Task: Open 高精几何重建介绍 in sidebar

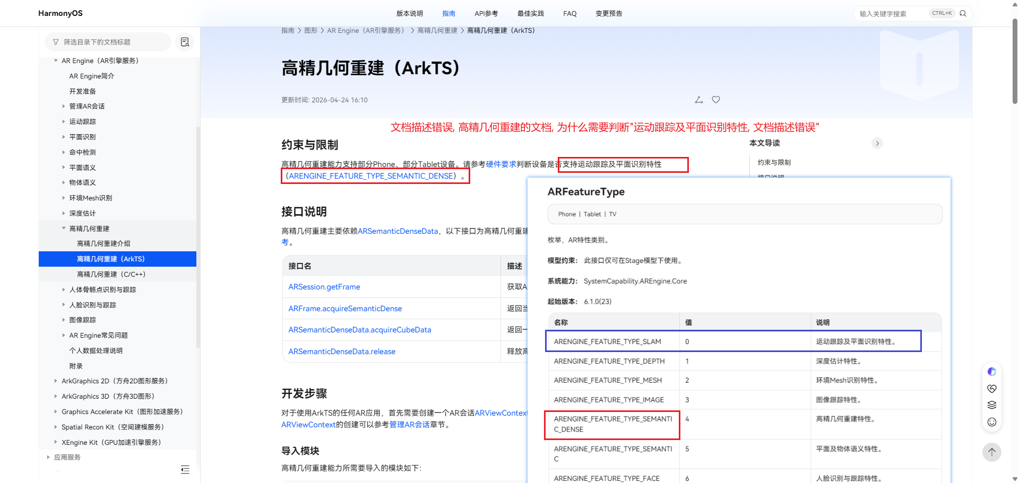Action: (104, 244)
